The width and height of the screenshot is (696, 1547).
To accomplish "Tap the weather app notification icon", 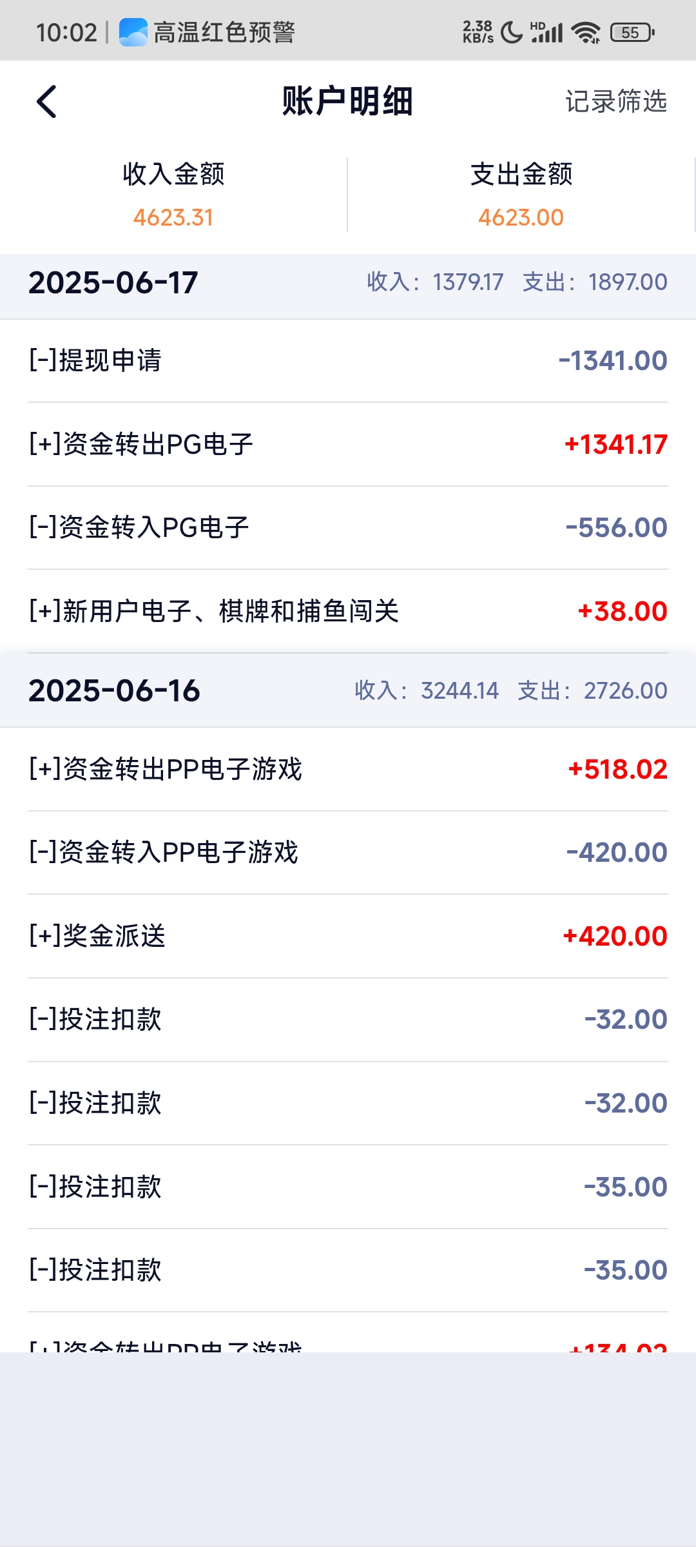I will (133, 32).
